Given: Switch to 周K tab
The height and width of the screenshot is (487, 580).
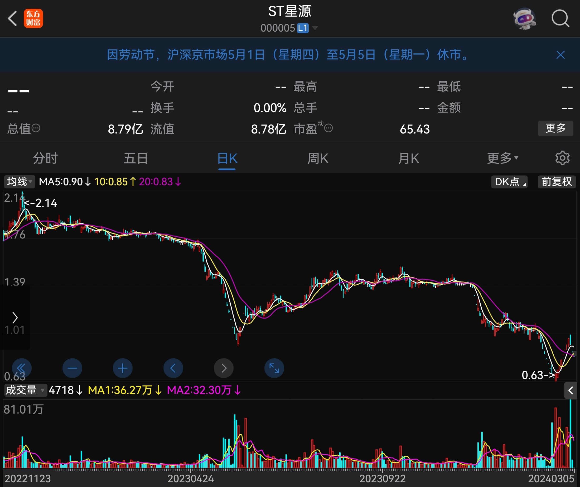Looking at the screenshot, I should (x=318, y=158).
